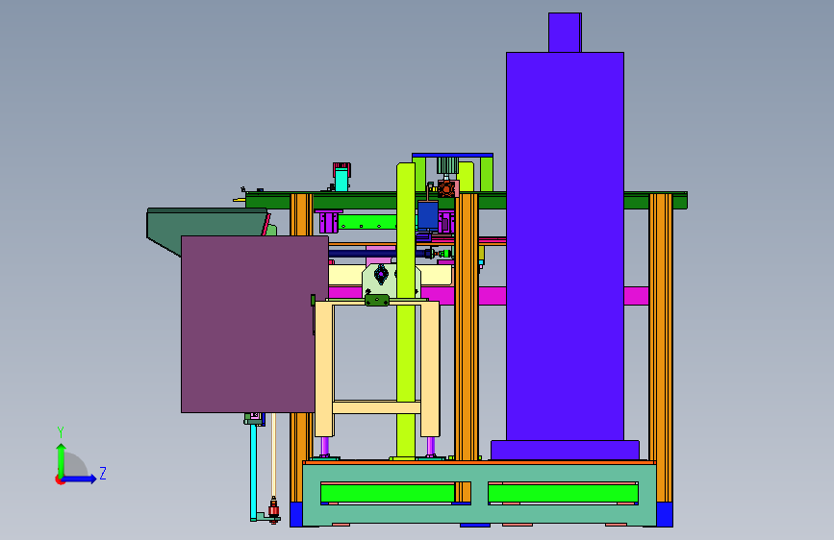This screenshot has height=540, width=834.
Task: Select the tall purple tower body
Action: click(565, 246)
